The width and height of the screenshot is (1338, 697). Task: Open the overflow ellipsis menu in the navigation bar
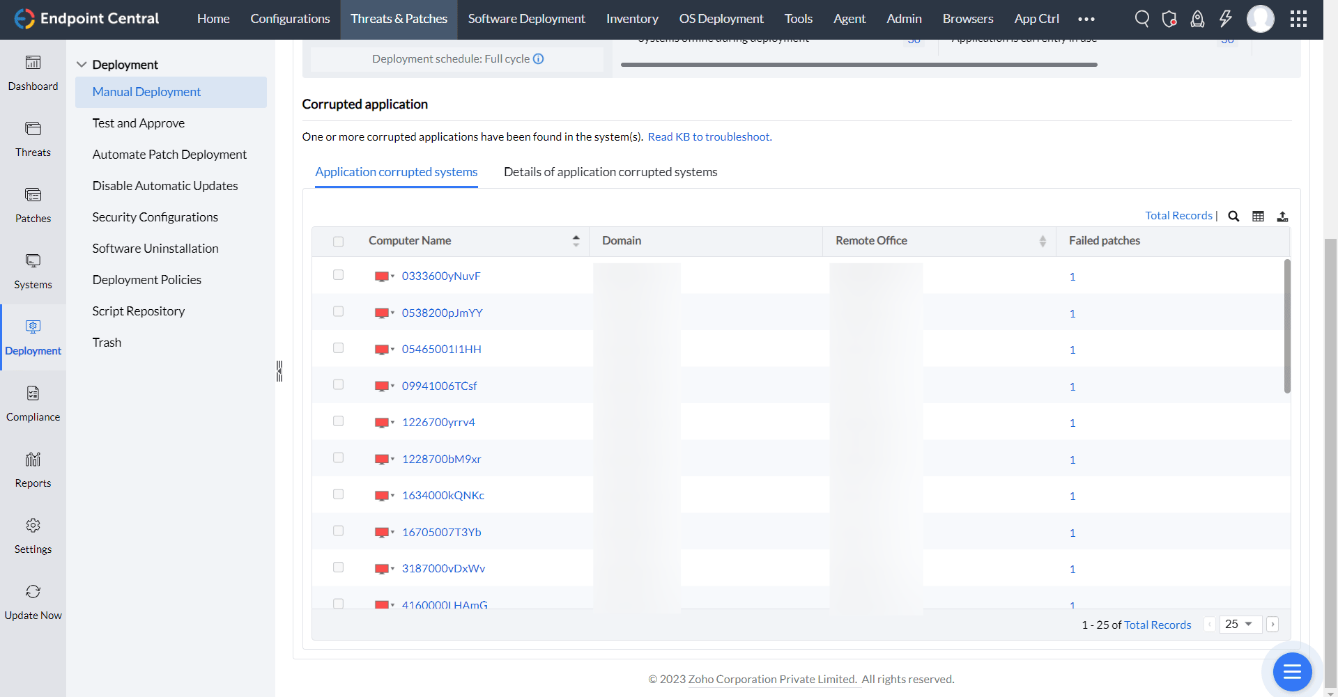(1086, 19)
